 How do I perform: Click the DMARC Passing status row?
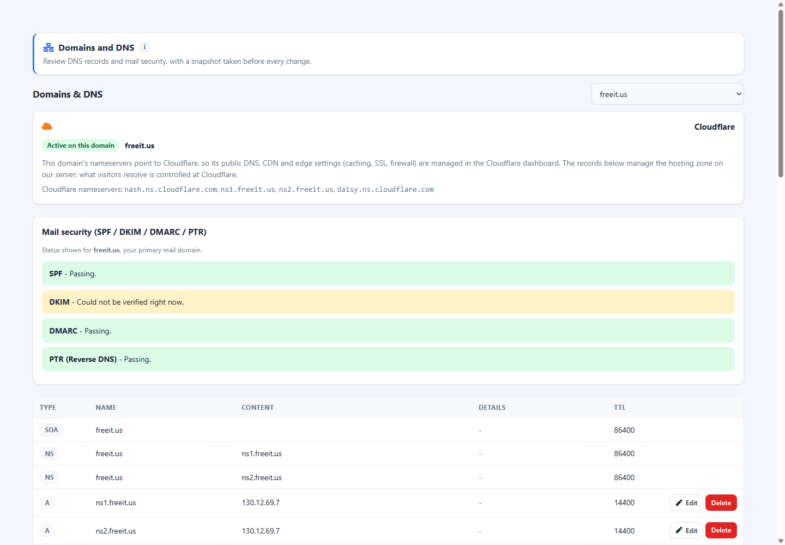pyautogui.click(x=388, y=331)
